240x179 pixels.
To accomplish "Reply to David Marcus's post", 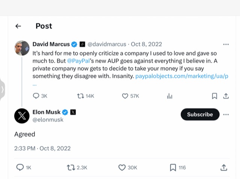I will tap(36, 96).
